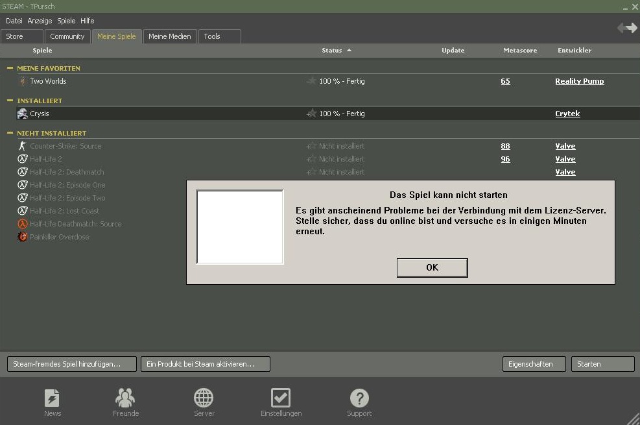Collapse the Installiert section
Image resolution: width=640 pixels, height=425 pixels.
pos(10,100)
